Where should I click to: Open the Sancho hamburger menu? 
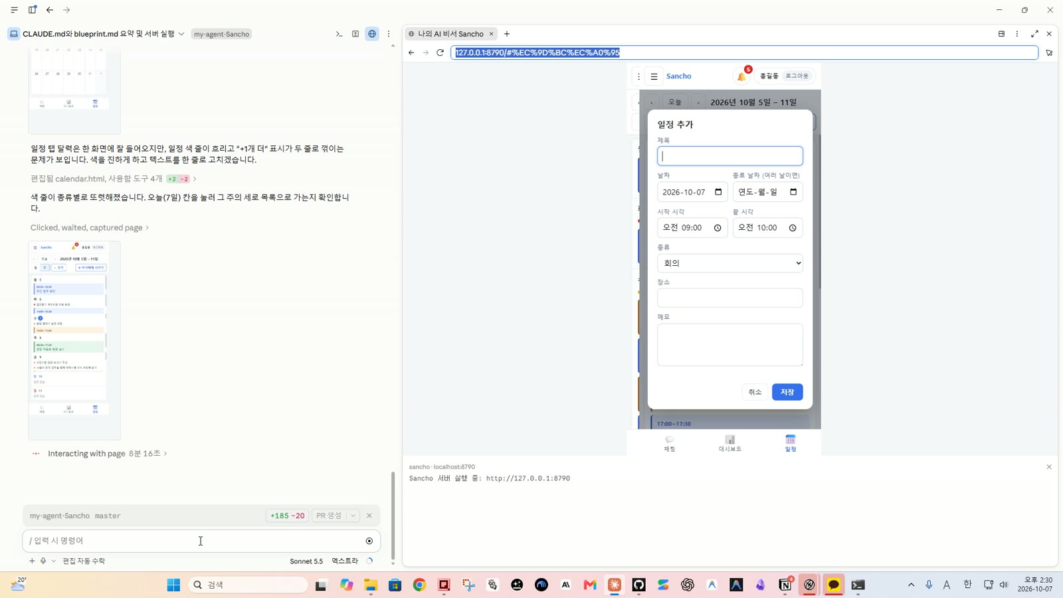click(654, 76)
